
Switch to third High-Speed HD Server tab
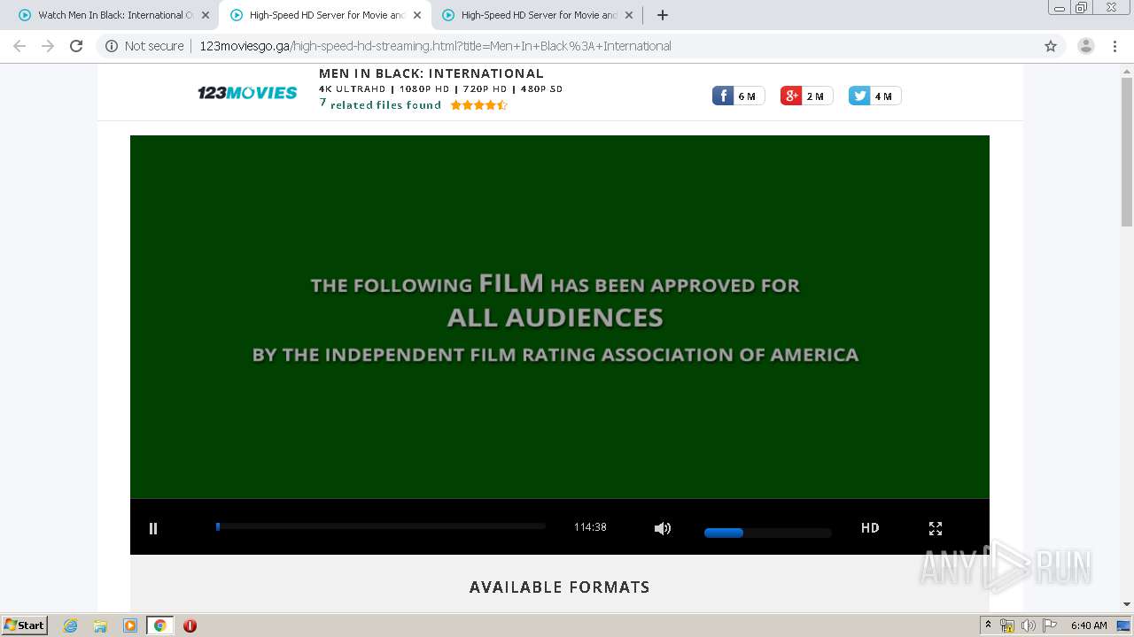click(537, 15)
